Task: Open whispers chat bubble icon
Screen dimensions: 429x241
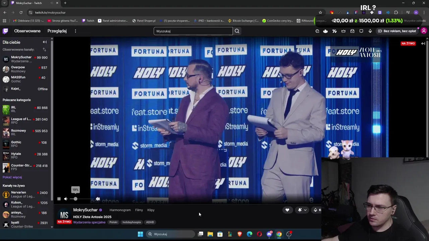Action: 361,31
